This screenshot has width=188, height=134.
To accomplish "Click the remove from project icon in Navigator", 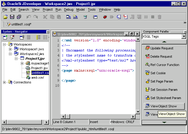I will (x=12, y=37).
